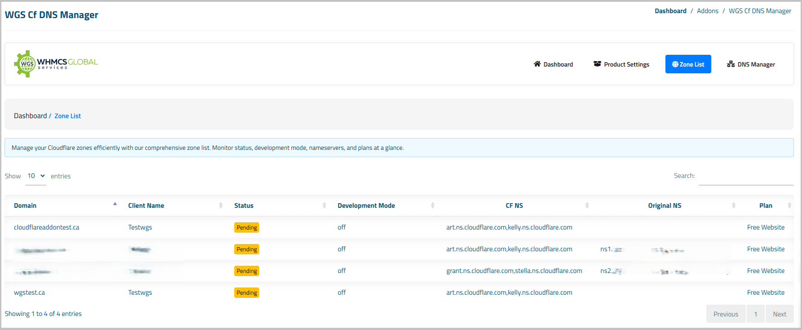Open the entries per page dropdown
The height and width of the screenshot is (330, 802).
pos(36,176)
